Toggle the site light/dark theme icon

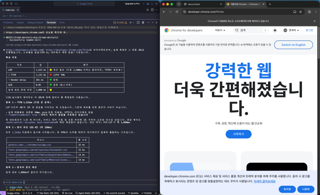click(275, 30)
